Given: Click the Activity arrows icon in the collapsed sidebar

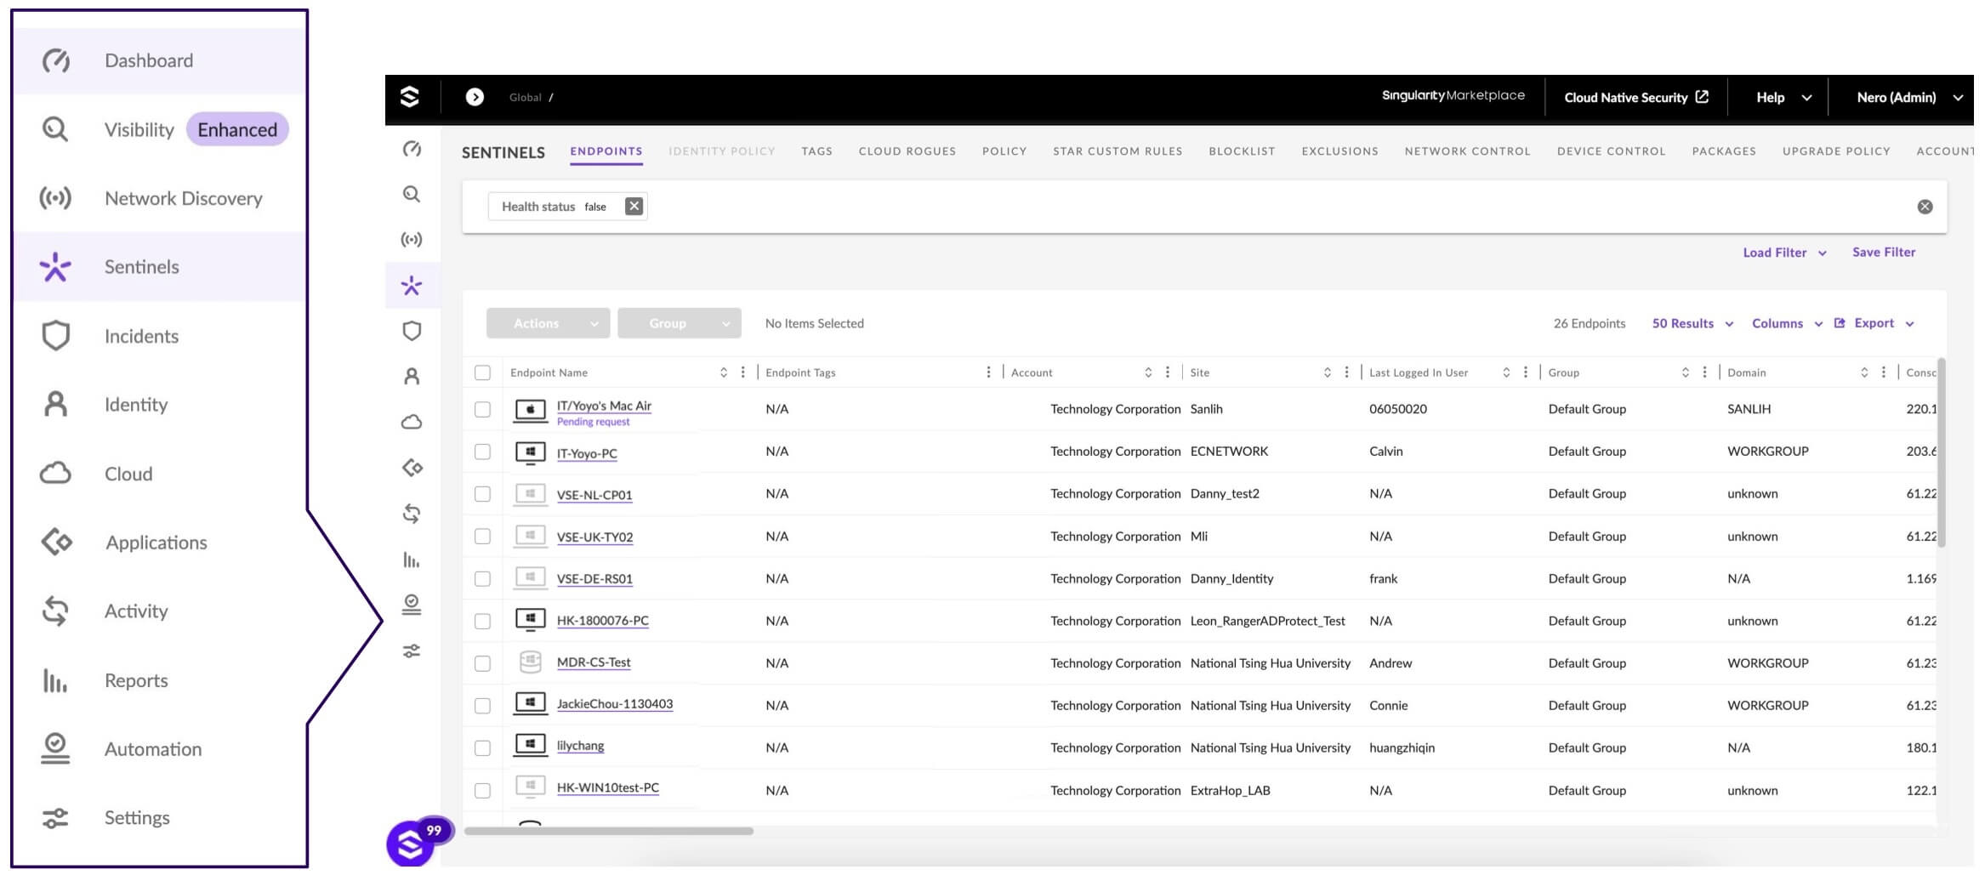Looking at the screenshot, I should tap(412, 514).
